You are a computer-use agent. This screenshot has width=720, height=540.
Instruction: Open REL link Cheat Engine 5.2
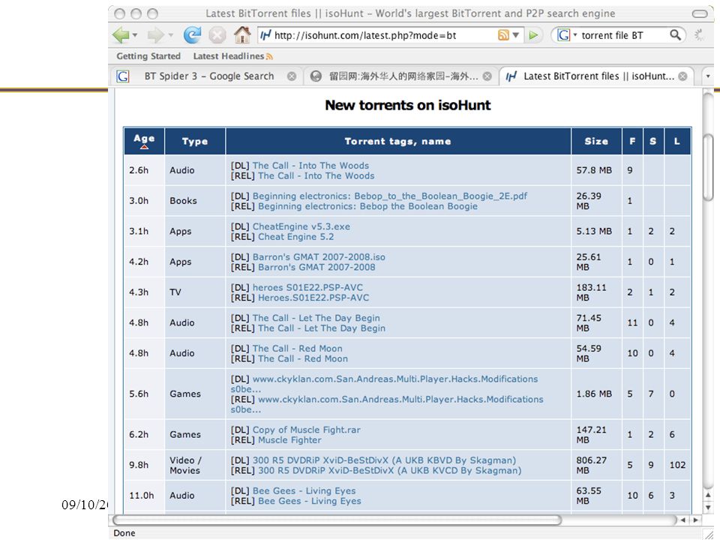pyautogui.click(x=295, y=237)
